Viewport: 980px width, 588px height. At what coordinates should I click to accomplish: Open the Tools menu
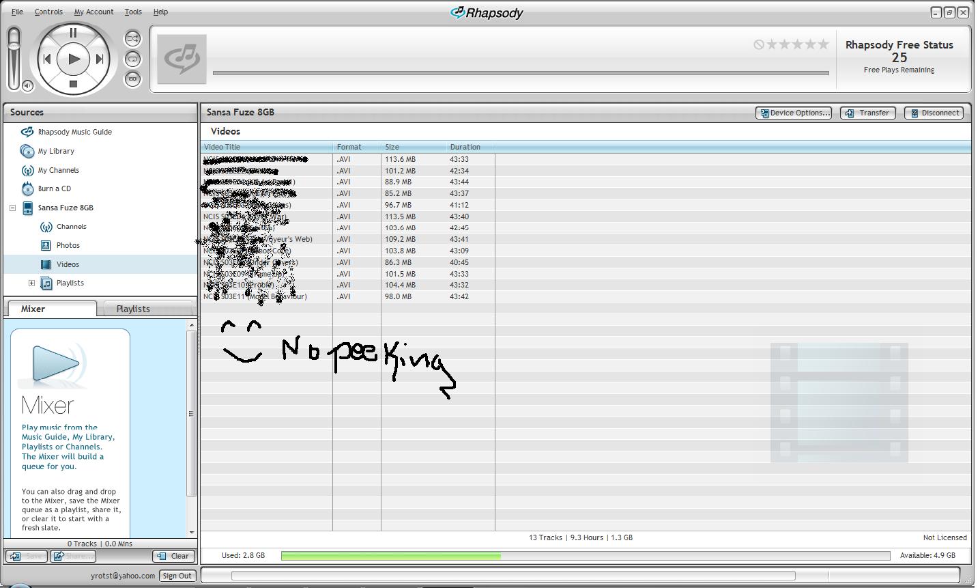133,12
